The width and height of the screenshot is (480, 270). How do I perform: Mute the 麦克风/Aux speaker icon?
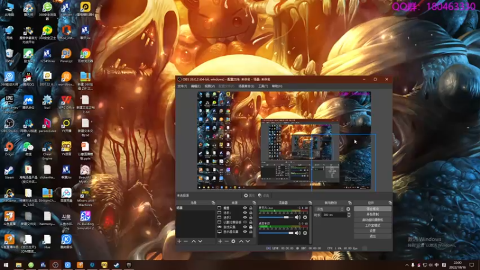point(298,217)
